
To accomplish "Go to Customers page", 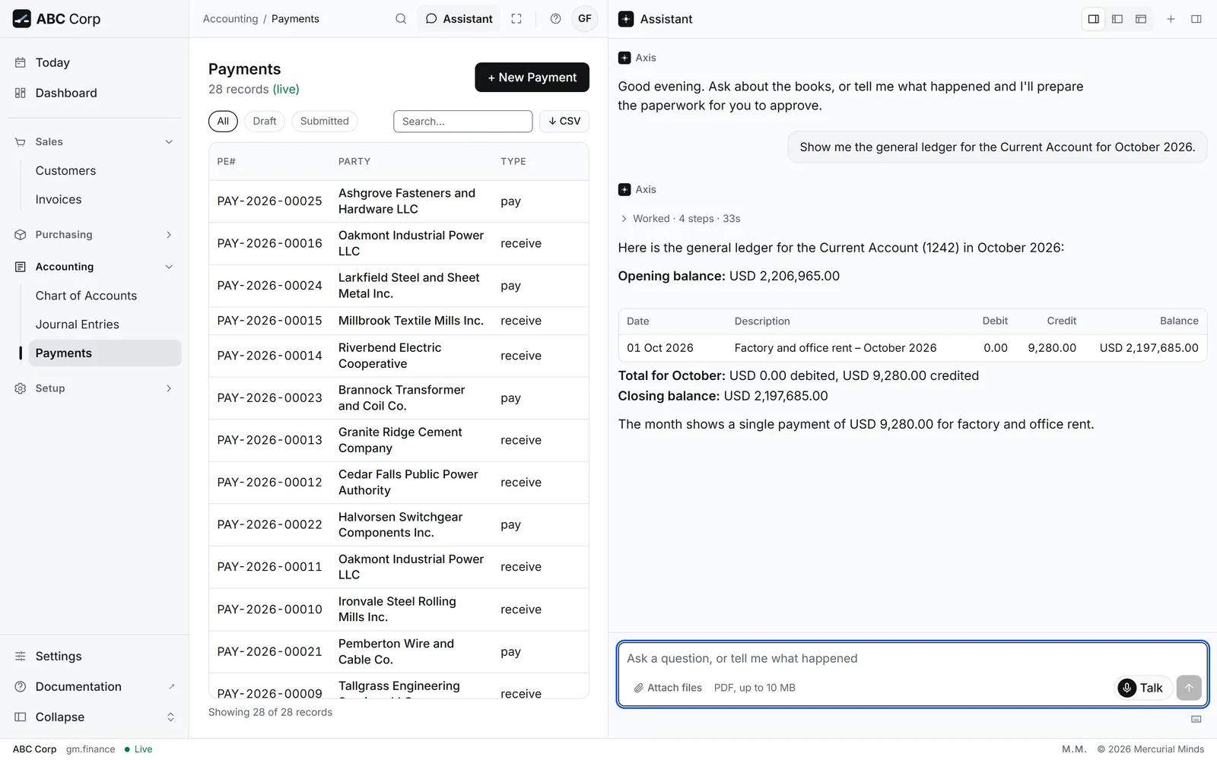I will pos(104,171).
